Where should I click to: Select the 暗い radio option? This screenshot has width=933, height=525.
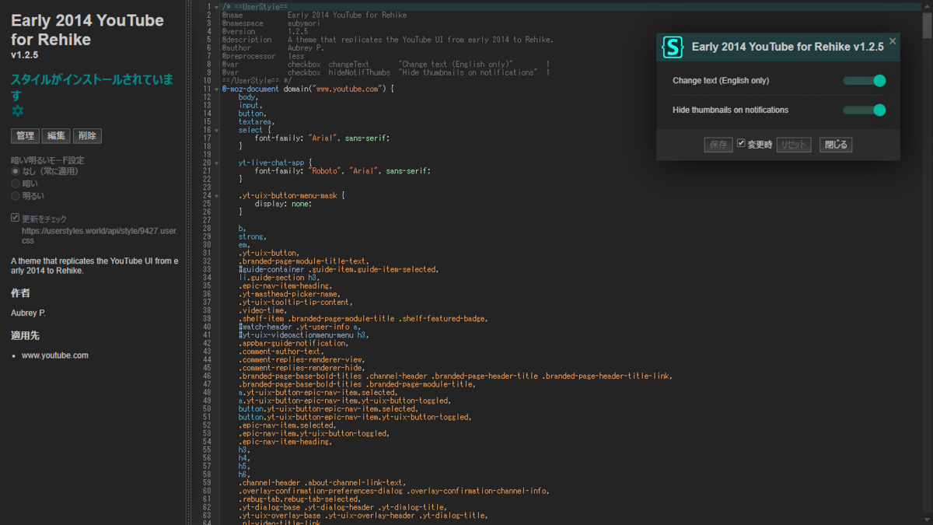click(x=15, y=184)
